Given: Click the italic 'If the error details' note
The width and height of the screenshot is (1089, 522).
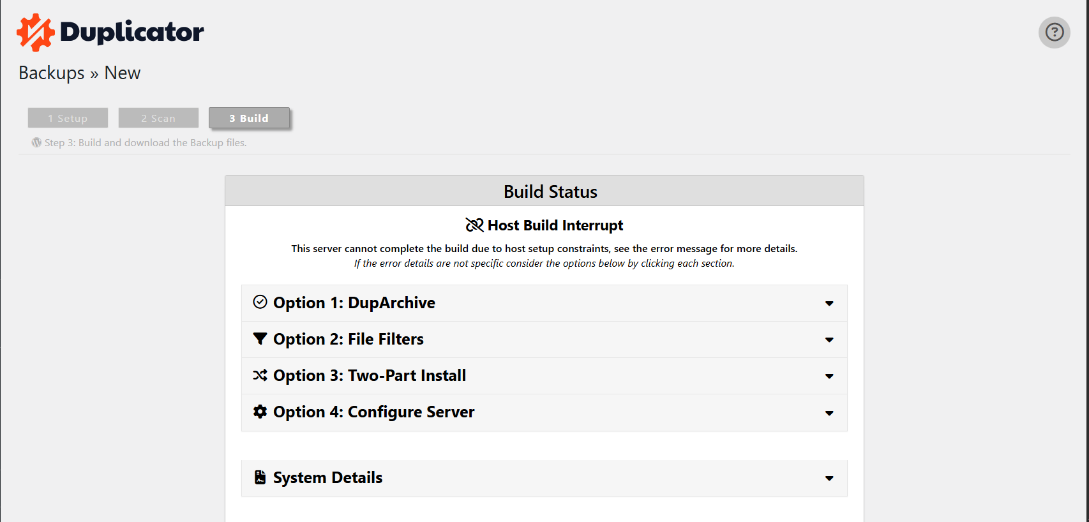Looking at the screenshot, I should point(544,263).
